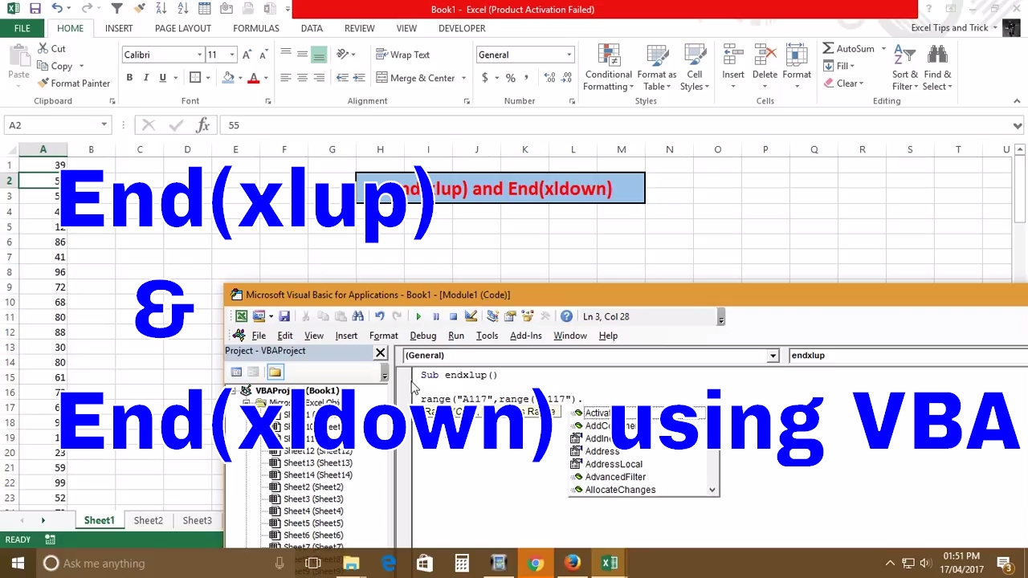Click Object Browser icon in VBA toolbar
This screenshot has height=578, width=1028.
pos(528,316)
